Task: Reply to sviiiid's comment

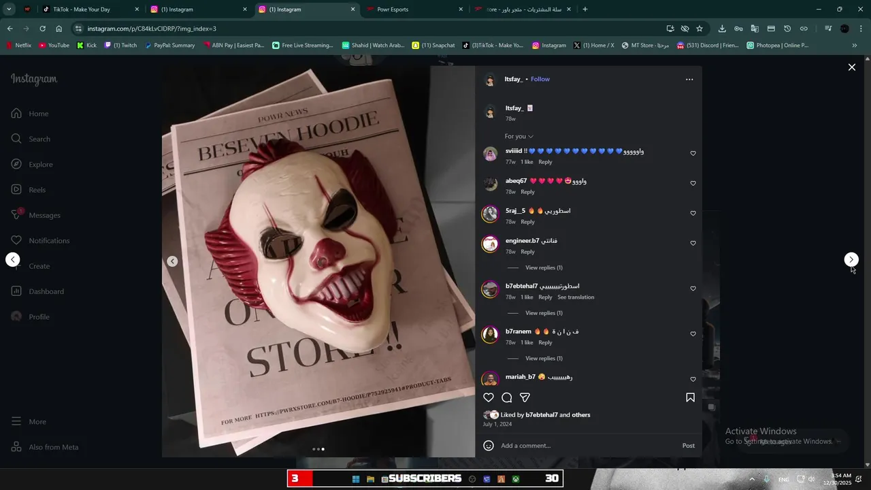Action: (545, 162)
